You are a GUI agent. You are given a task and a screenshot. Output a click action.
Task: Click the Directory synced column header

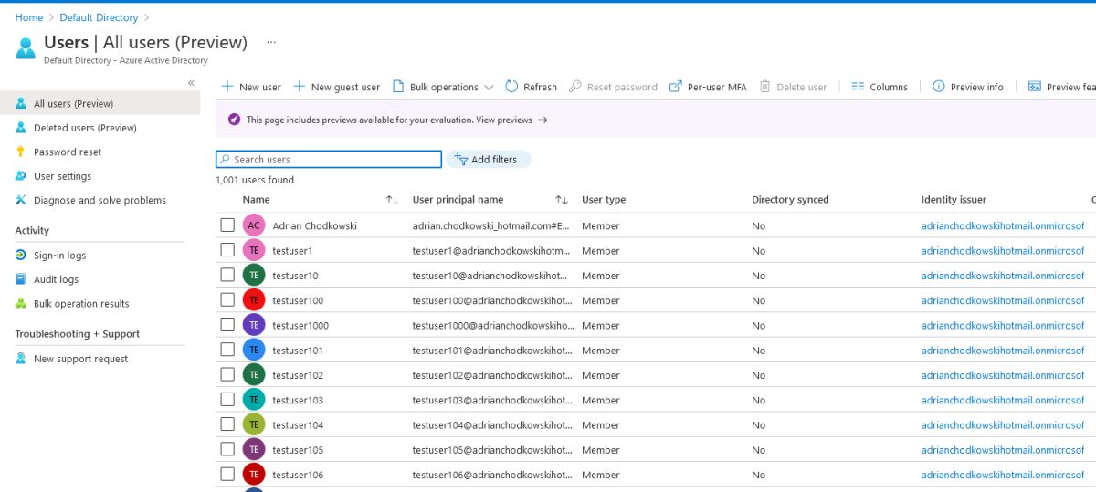coord(790,200)
